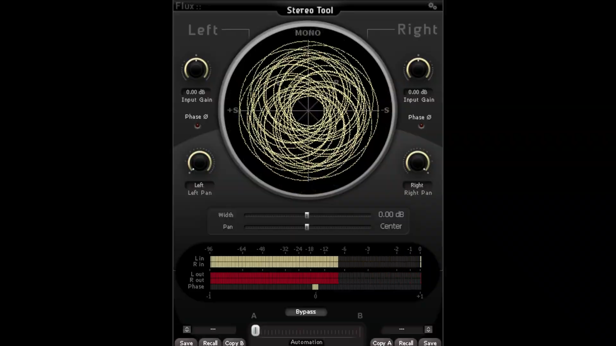
Task: Click Save for preset A
Action: (x=186, y=343)
